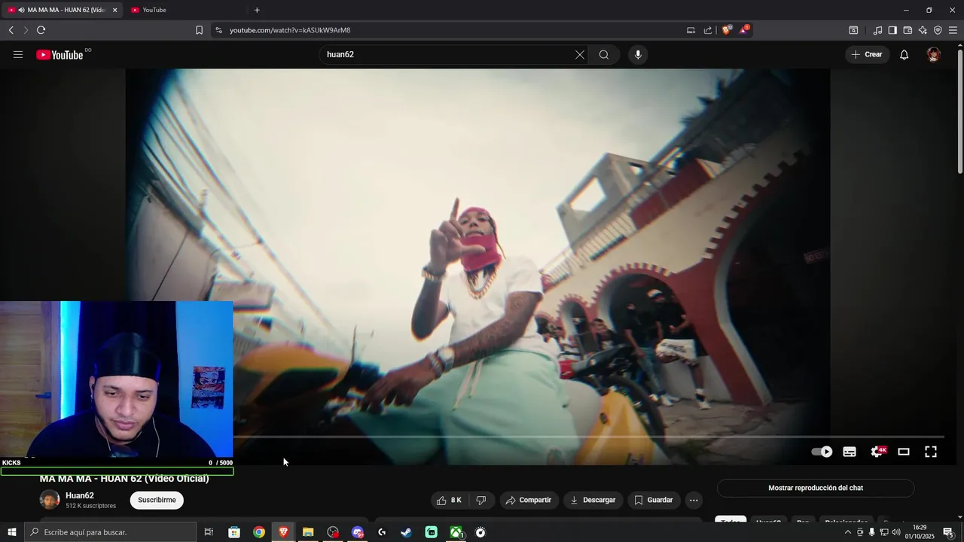The width and height of the screenshot is (964, 542).
Task: Open the account avatar menu
Action: [934, 54]
